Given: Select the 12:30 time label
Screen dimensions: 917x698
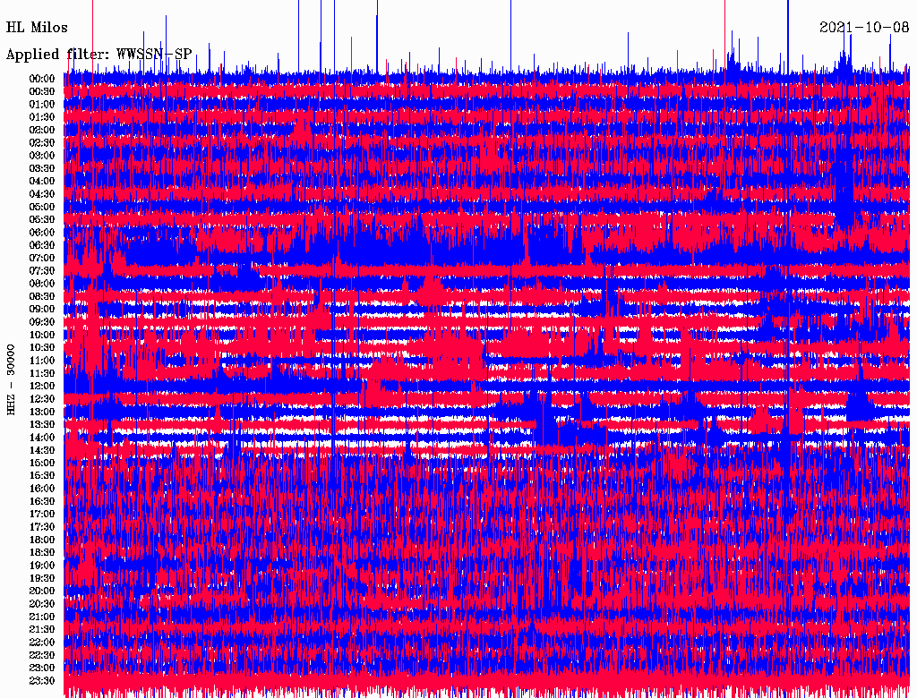Looking at the screenshot, I should [42, 399].
